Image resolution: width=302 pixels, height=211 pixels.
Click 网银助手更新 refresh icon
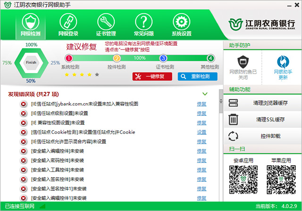[x=283, y=62]
